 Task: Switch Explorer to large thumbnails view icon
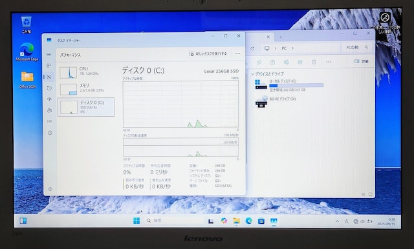[x=370, y=194]
